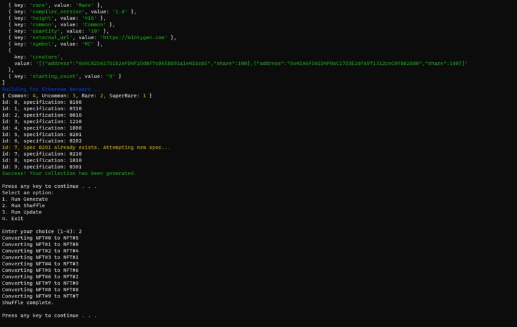
Task: Select the 'Select an option:' prompt line
Action: 28,192
